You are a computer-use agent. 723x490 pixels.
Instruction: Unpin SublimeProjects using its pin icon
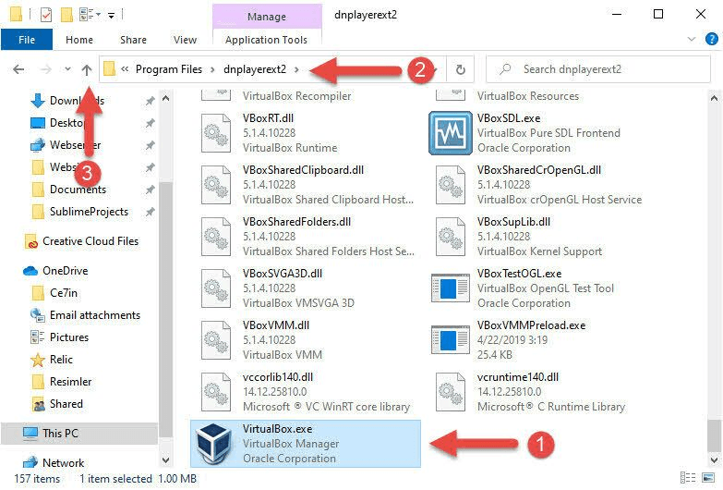pyautogui.click(x=150, y=212)
